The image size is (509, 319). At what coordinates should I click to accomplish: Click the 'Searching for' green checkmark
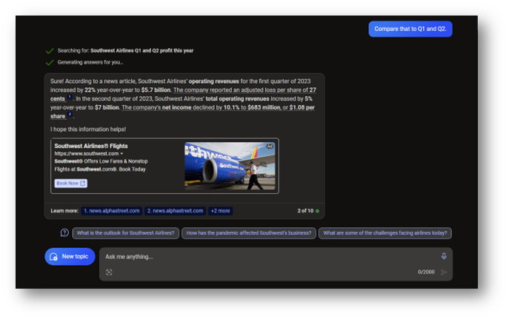pyautogui.click(x=50, y=51)
